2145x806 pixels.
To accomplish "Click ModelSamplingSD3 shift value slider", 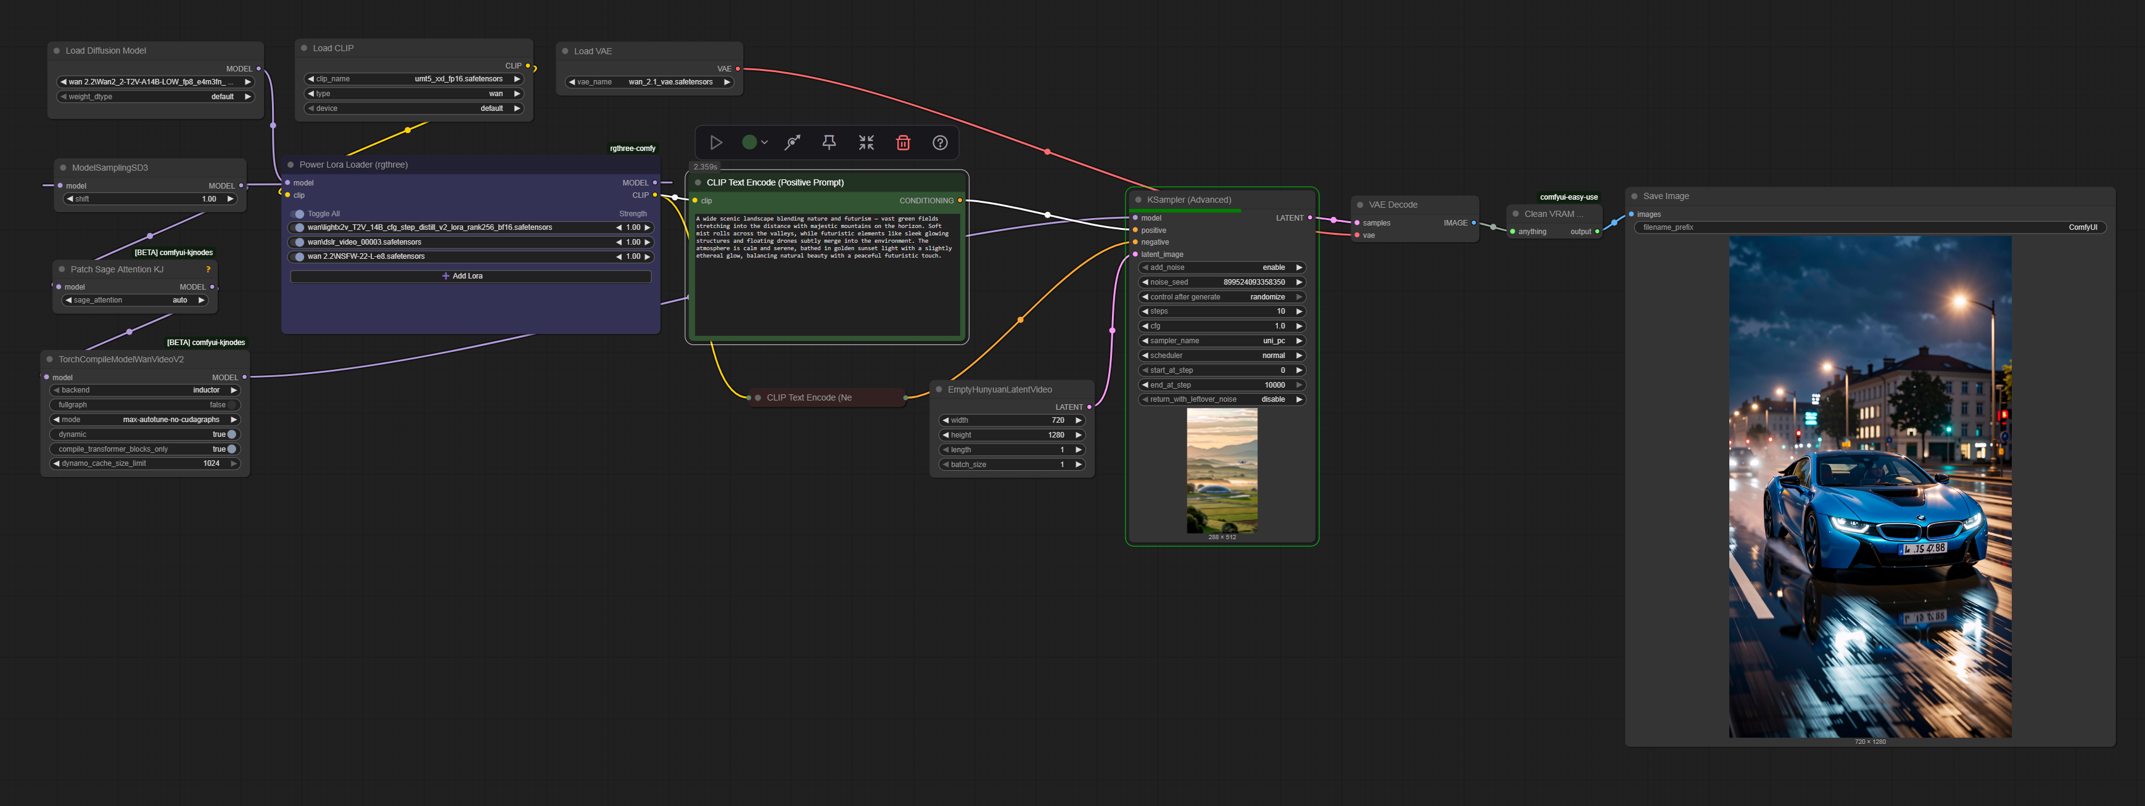I will point(150,199).
